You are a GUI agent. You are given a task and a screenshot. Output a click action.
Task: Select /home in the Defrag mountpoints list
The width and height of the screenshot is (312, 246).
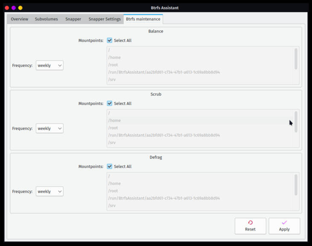click(200, 183)
